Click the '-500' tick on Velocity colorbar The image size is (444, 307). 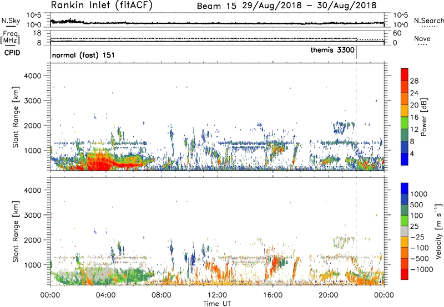pos(420,258)
